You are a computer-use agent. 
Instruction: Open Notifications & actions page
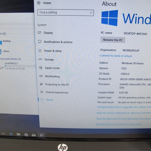(58, 42)
